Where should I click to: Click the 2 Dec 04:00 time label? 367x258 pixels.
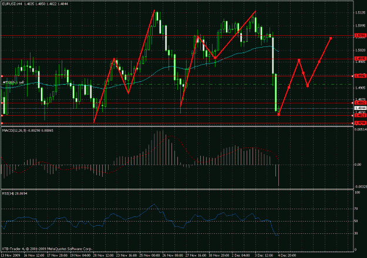241,255
